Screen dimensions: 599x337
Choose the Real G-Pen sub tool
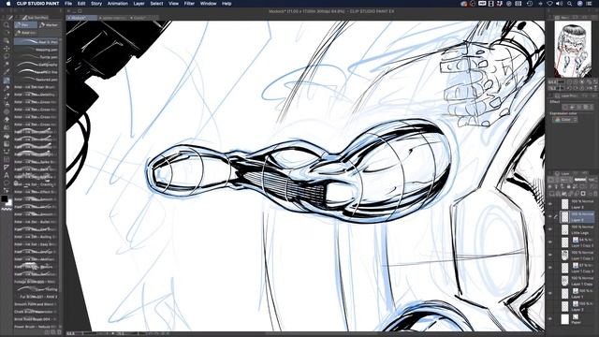(36, 41)
